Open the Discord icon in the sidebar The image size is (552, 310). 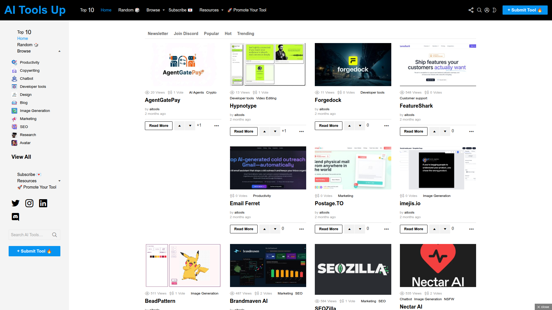(x=16, y=217)
